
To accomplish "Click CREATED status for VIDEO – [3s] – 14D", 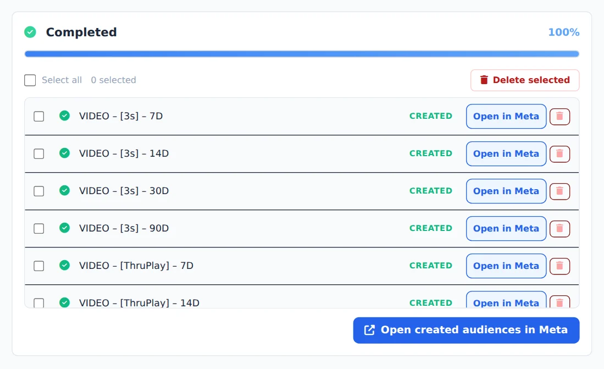I will (431, 153).
